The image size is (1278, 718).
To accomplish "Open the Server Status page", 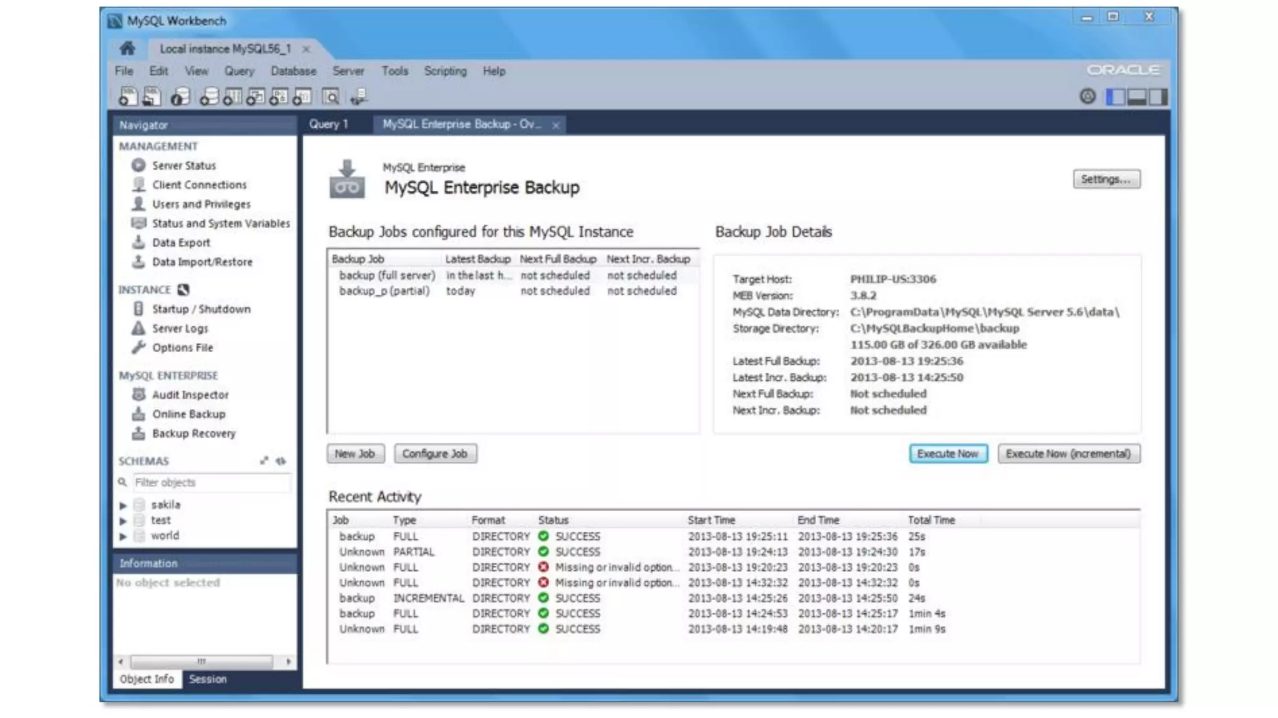I will tap(183, 166).
